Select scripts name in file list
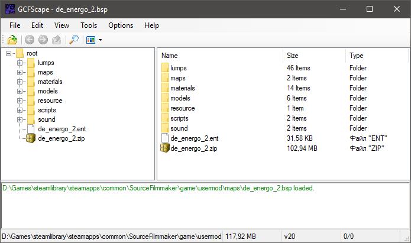 click(x=180, y=118)
